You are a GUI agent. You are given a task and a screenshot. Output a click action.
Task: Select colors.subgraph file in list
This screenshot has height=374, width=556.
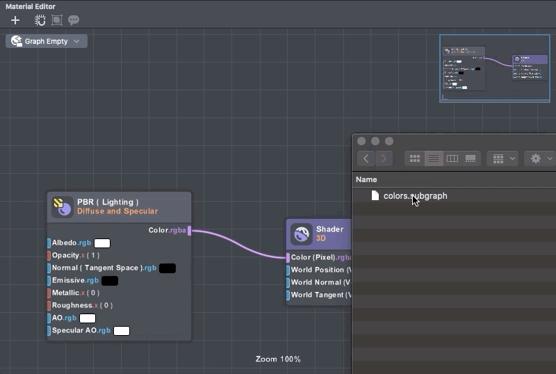click(414, 196)
